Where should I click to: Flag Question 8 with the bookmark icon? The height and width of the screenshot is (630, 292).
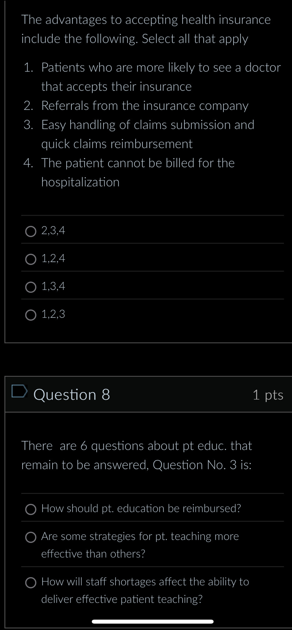point(19,391)
